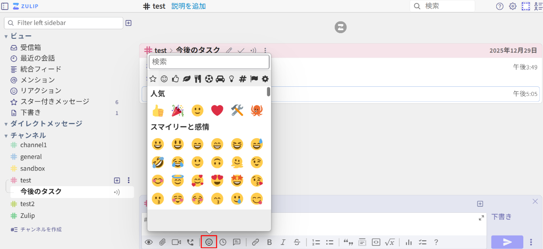Pick the orange octopus emoji

(x=257, y=110)
